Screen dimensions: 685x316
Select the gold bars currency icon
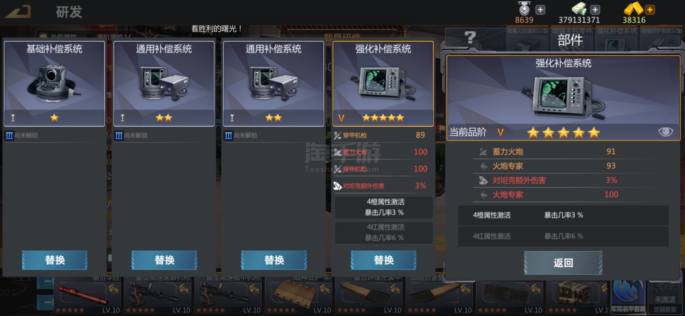click(633, 8)
